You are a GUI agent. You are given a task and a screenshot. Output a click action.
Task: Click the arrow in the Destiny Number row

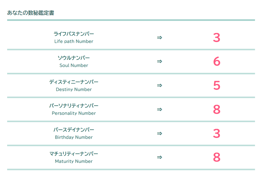(x=160, y=85)
